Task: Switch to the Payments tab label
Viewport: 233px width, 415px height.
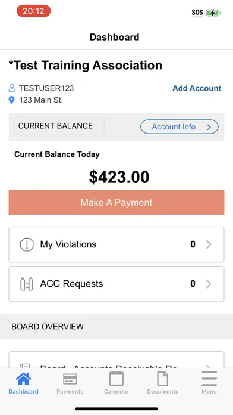Action: (70, 391)
